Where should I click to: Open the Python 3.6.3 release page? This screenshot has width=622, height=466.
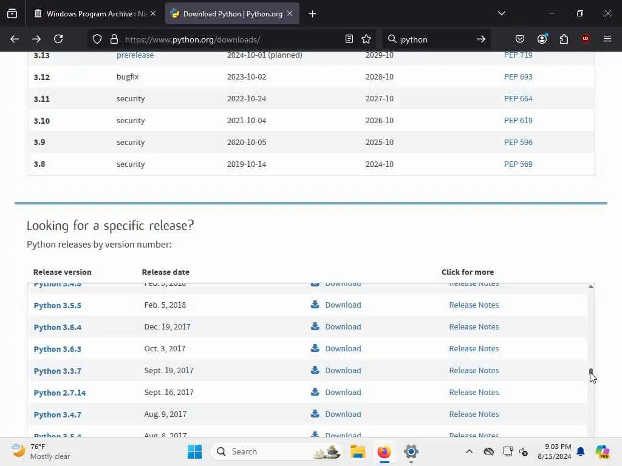(x=58, y=349)
